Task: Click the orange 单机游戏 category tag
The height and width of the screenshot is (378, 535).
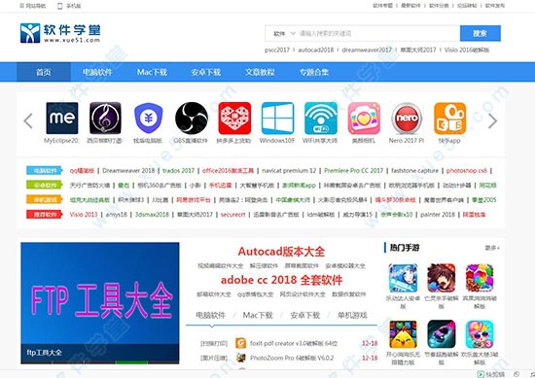Action: (x=45, y=200)
